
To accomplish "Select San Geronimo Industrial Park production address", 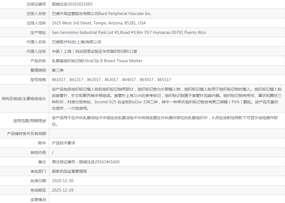I will tap(129, 32).
